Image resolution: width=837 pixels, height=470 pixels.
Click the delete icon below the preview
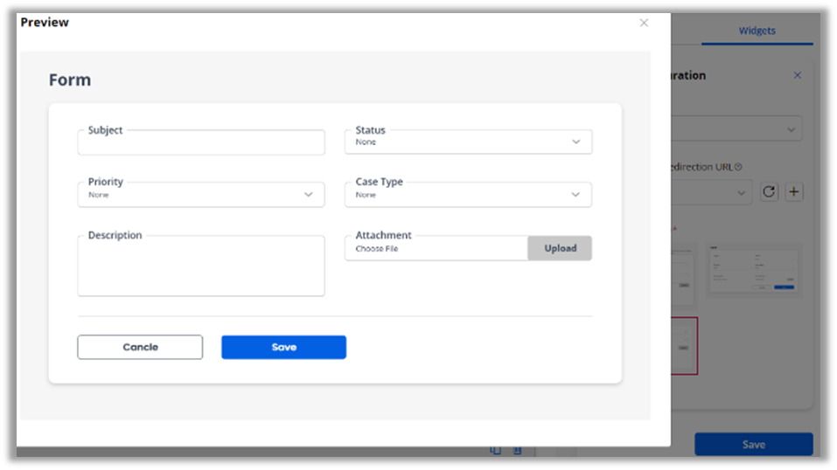pyautogui.click(x=517, y=450)
